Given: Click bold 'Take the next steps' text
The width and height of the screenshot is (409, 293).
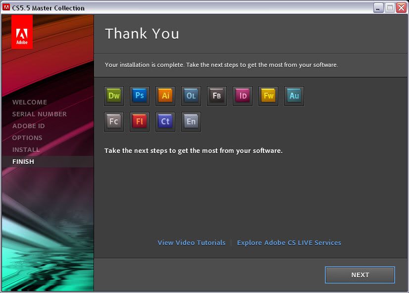Looking at the screenshot, I should click(x=193, y=150).
